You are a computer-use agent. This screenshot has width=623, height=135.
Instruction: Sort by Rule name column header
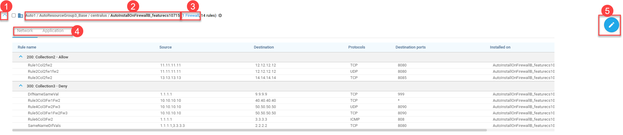point(27,47)
